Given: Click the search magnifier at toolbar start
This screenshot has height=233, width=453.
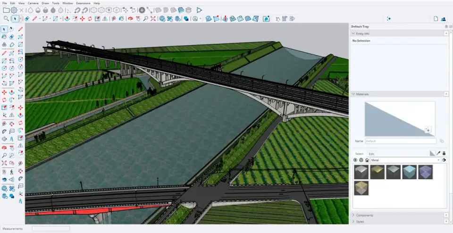Looking at the screenshot, I should (6, 18).
